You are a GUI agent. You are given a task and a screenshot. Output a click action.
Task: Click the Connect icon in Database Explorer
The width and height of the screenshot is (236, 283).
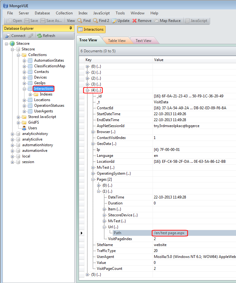[8, 36]
